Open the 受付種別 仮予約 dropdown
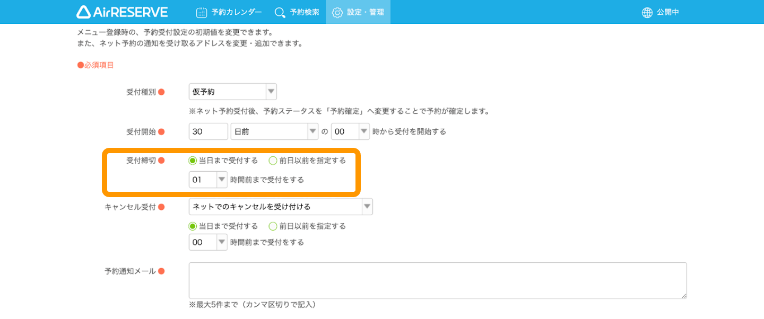This screenshot has width=764, height=319. tap(233, 92)
